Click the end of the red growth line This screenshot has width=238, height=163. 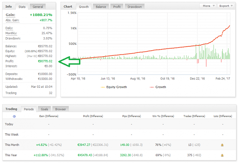point(230,26)
